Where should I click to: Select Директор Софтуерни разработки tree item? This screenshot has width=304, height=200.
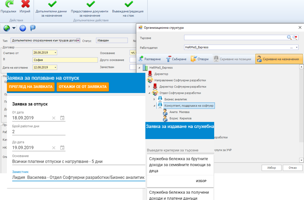[x=183, y=87]
